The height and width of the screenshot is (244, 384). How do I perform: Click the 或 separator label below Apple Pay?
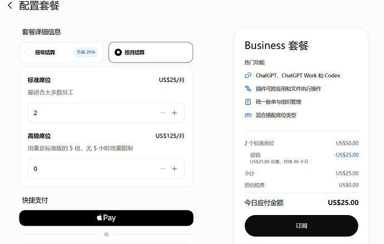click(x=106, y=235)
